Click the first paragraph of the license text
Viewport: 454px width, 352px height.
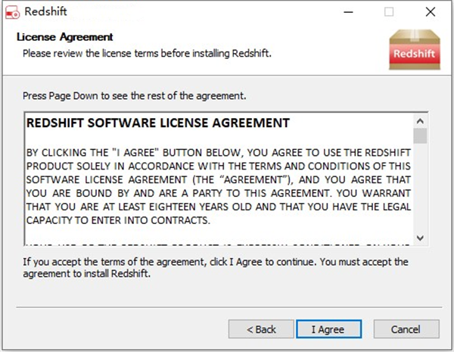(219, 176)
